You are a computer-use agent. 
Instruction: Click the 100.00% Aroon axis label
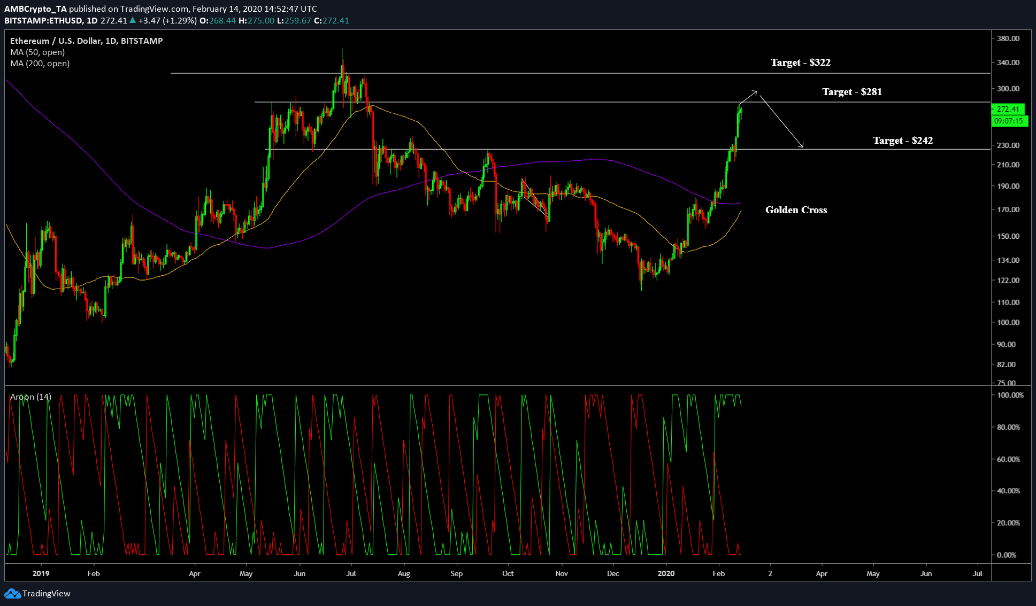point(1010,395)
